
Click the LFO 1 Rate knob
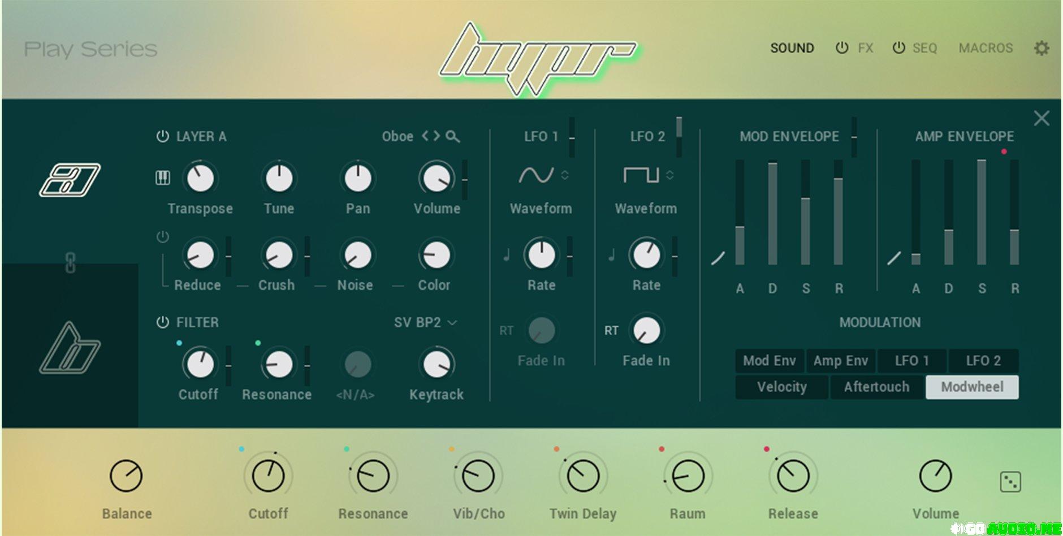(x=541, y=255)
